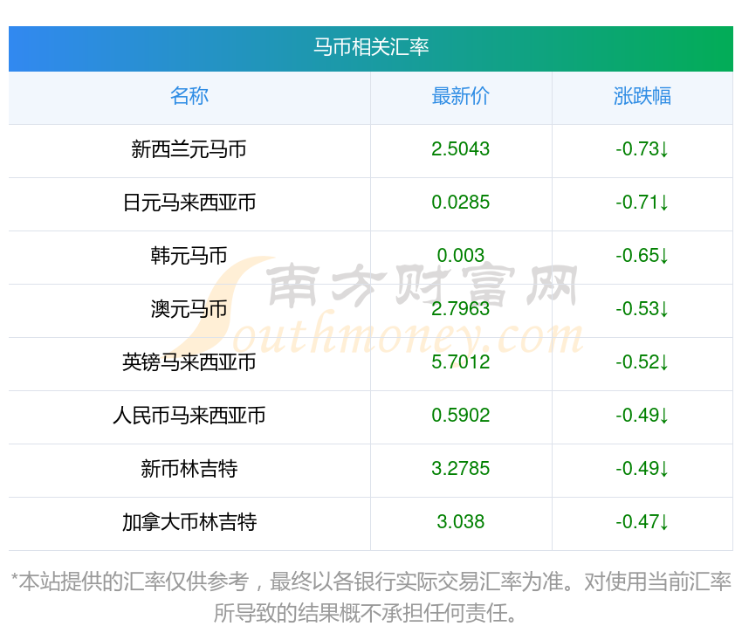
Task: Click the price value 3.038
Action: coord(460,522)
